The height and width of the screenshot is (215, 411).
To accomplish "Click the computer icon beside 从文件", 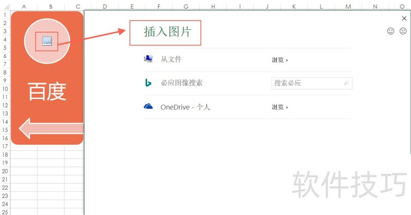I will point(148,59).
